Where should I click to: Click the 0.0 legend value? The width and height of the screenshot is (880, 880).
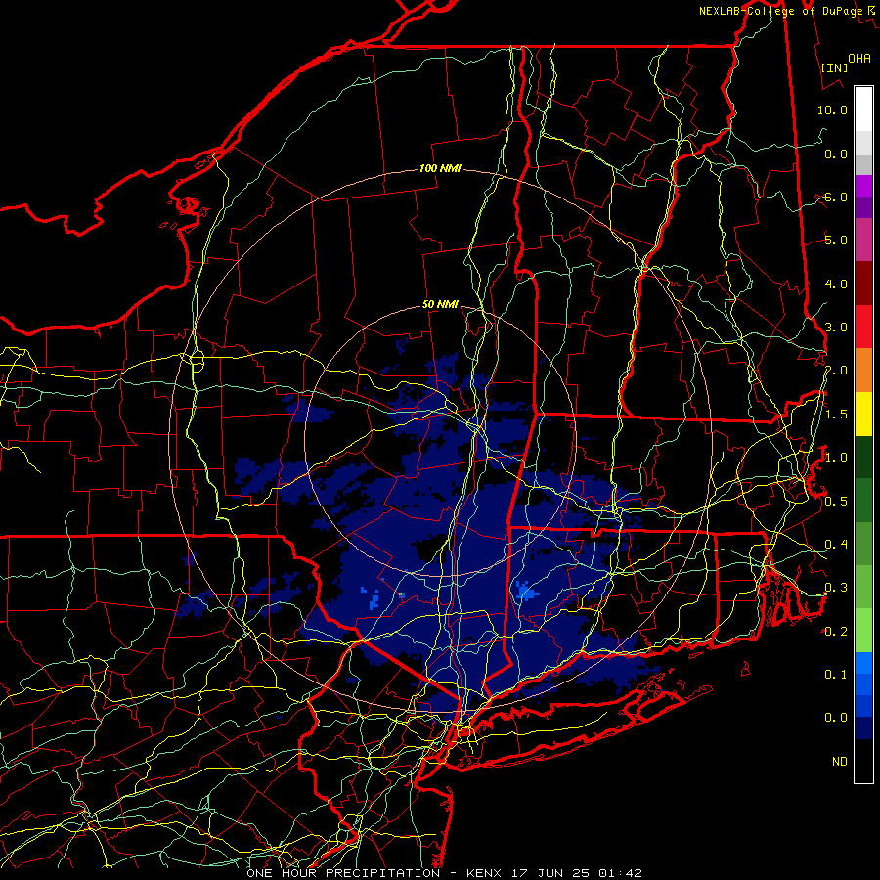tap(836, 718)
